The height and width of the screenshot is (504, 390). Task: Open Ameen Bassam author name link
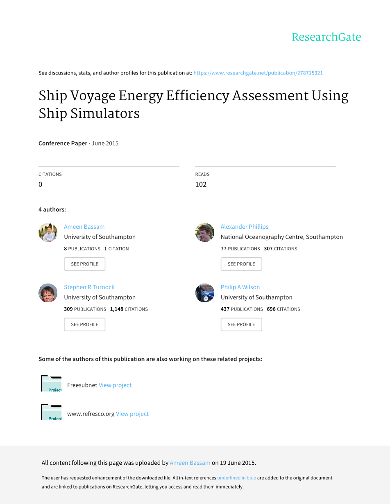(x=84, y=227)
